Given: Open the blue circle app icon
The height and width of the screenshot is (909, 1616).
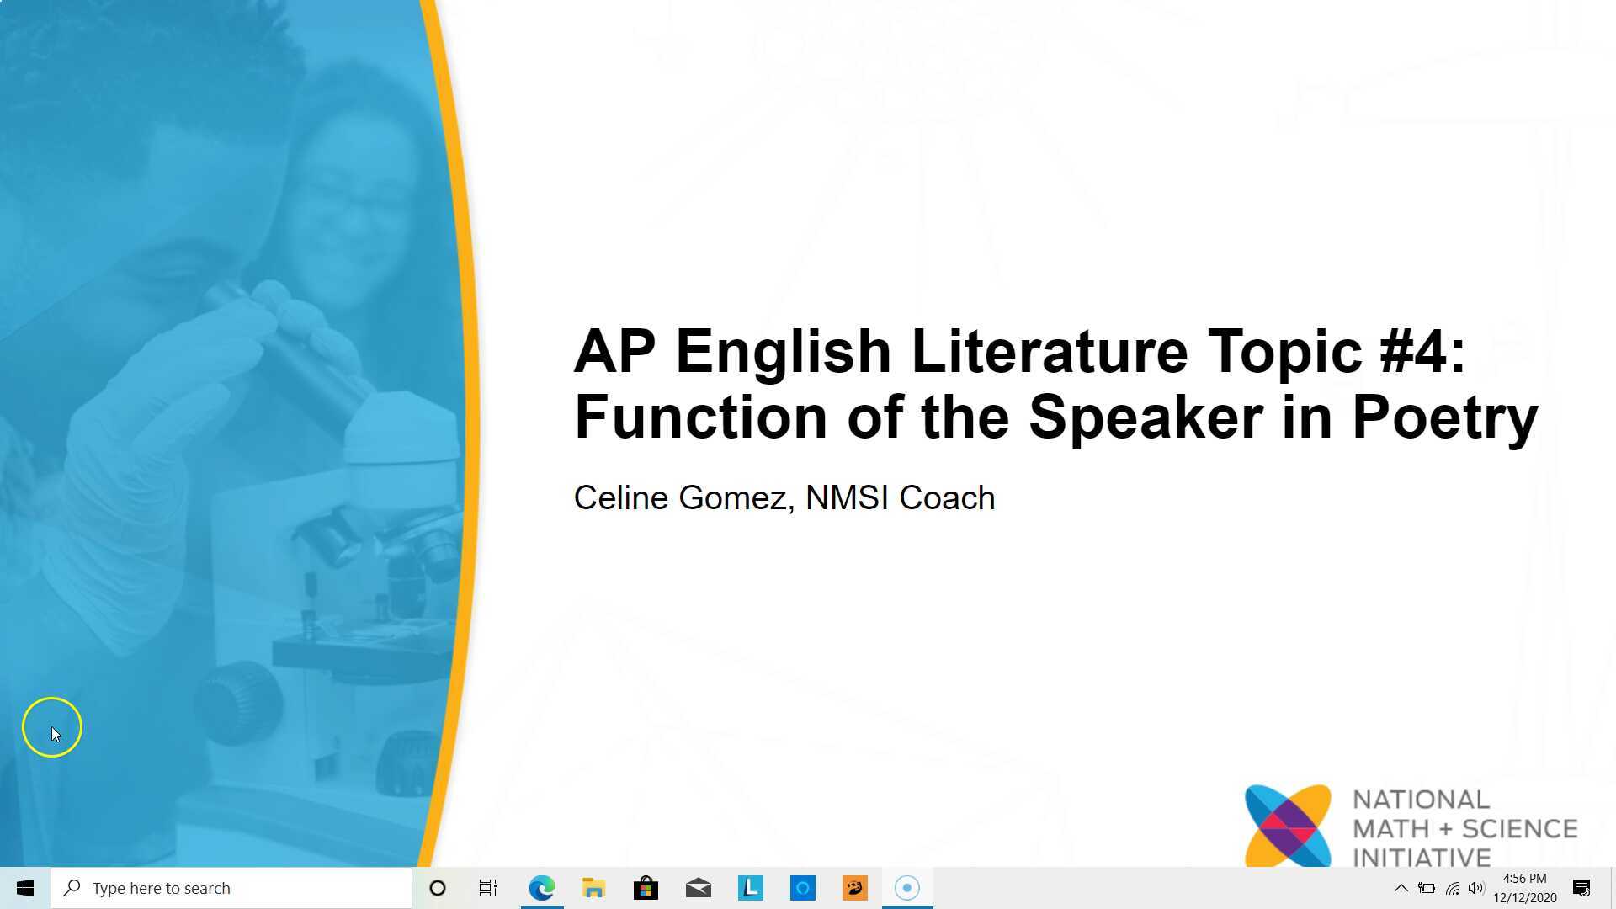Looking at the screenshot, I should (x=802, y=888).
